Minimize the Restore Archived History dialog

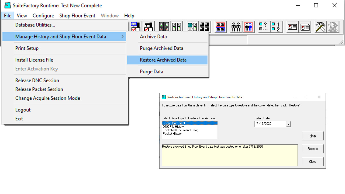pyautogui.click(x=295, y=97)
